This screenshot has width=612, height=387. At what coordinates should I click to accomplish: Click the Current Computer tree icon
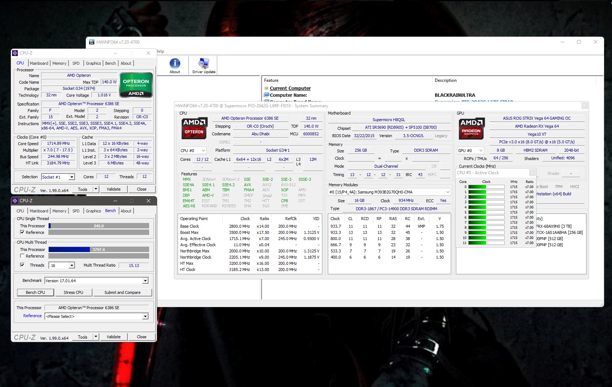click(266, 88)
